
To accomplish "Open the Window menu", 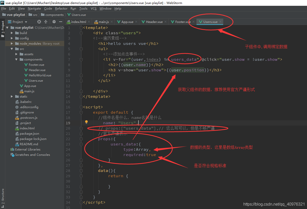I will [105, 9].
